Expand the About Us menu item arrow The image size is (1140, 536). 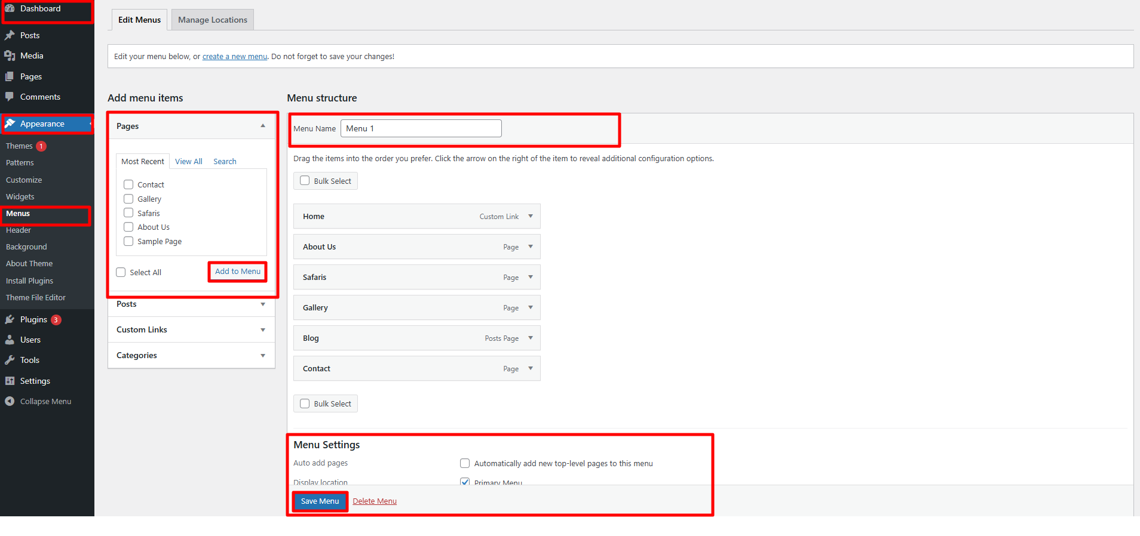[x=531, y=247]
